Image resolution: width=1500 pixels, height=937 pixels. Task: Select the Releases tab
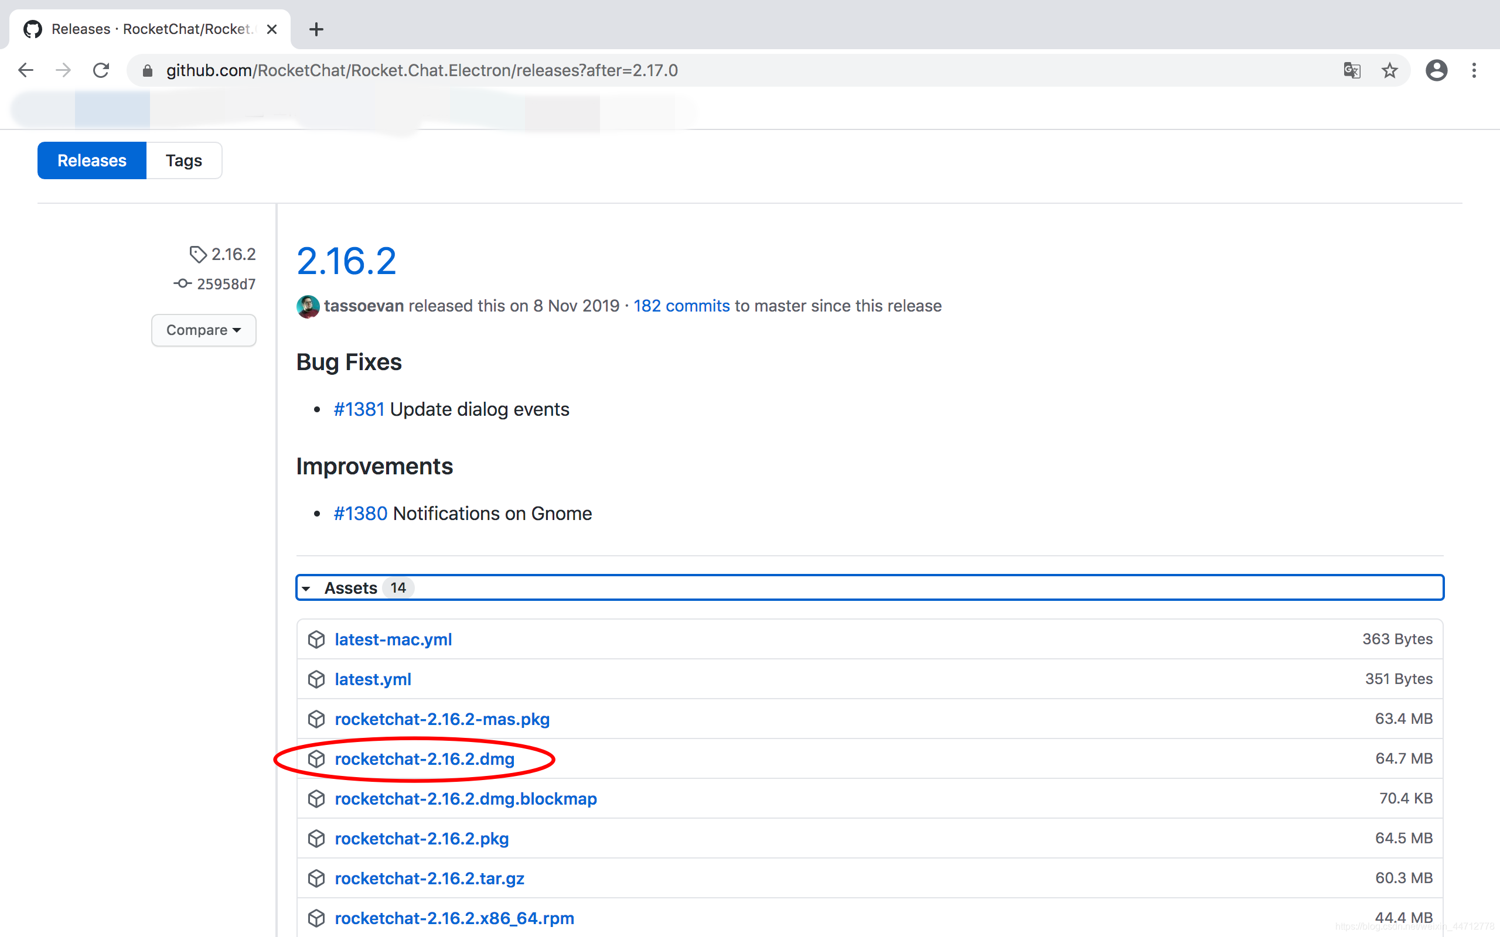point(92,160)
